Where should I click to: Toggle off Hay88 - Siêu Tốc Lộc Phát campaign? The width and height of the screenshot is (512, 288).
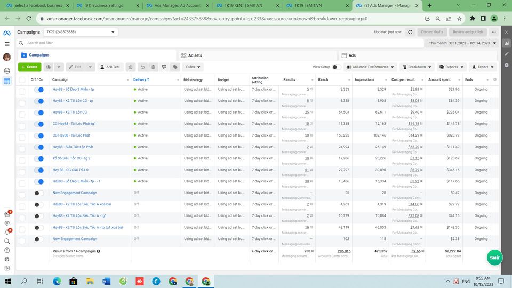(38, 147)
